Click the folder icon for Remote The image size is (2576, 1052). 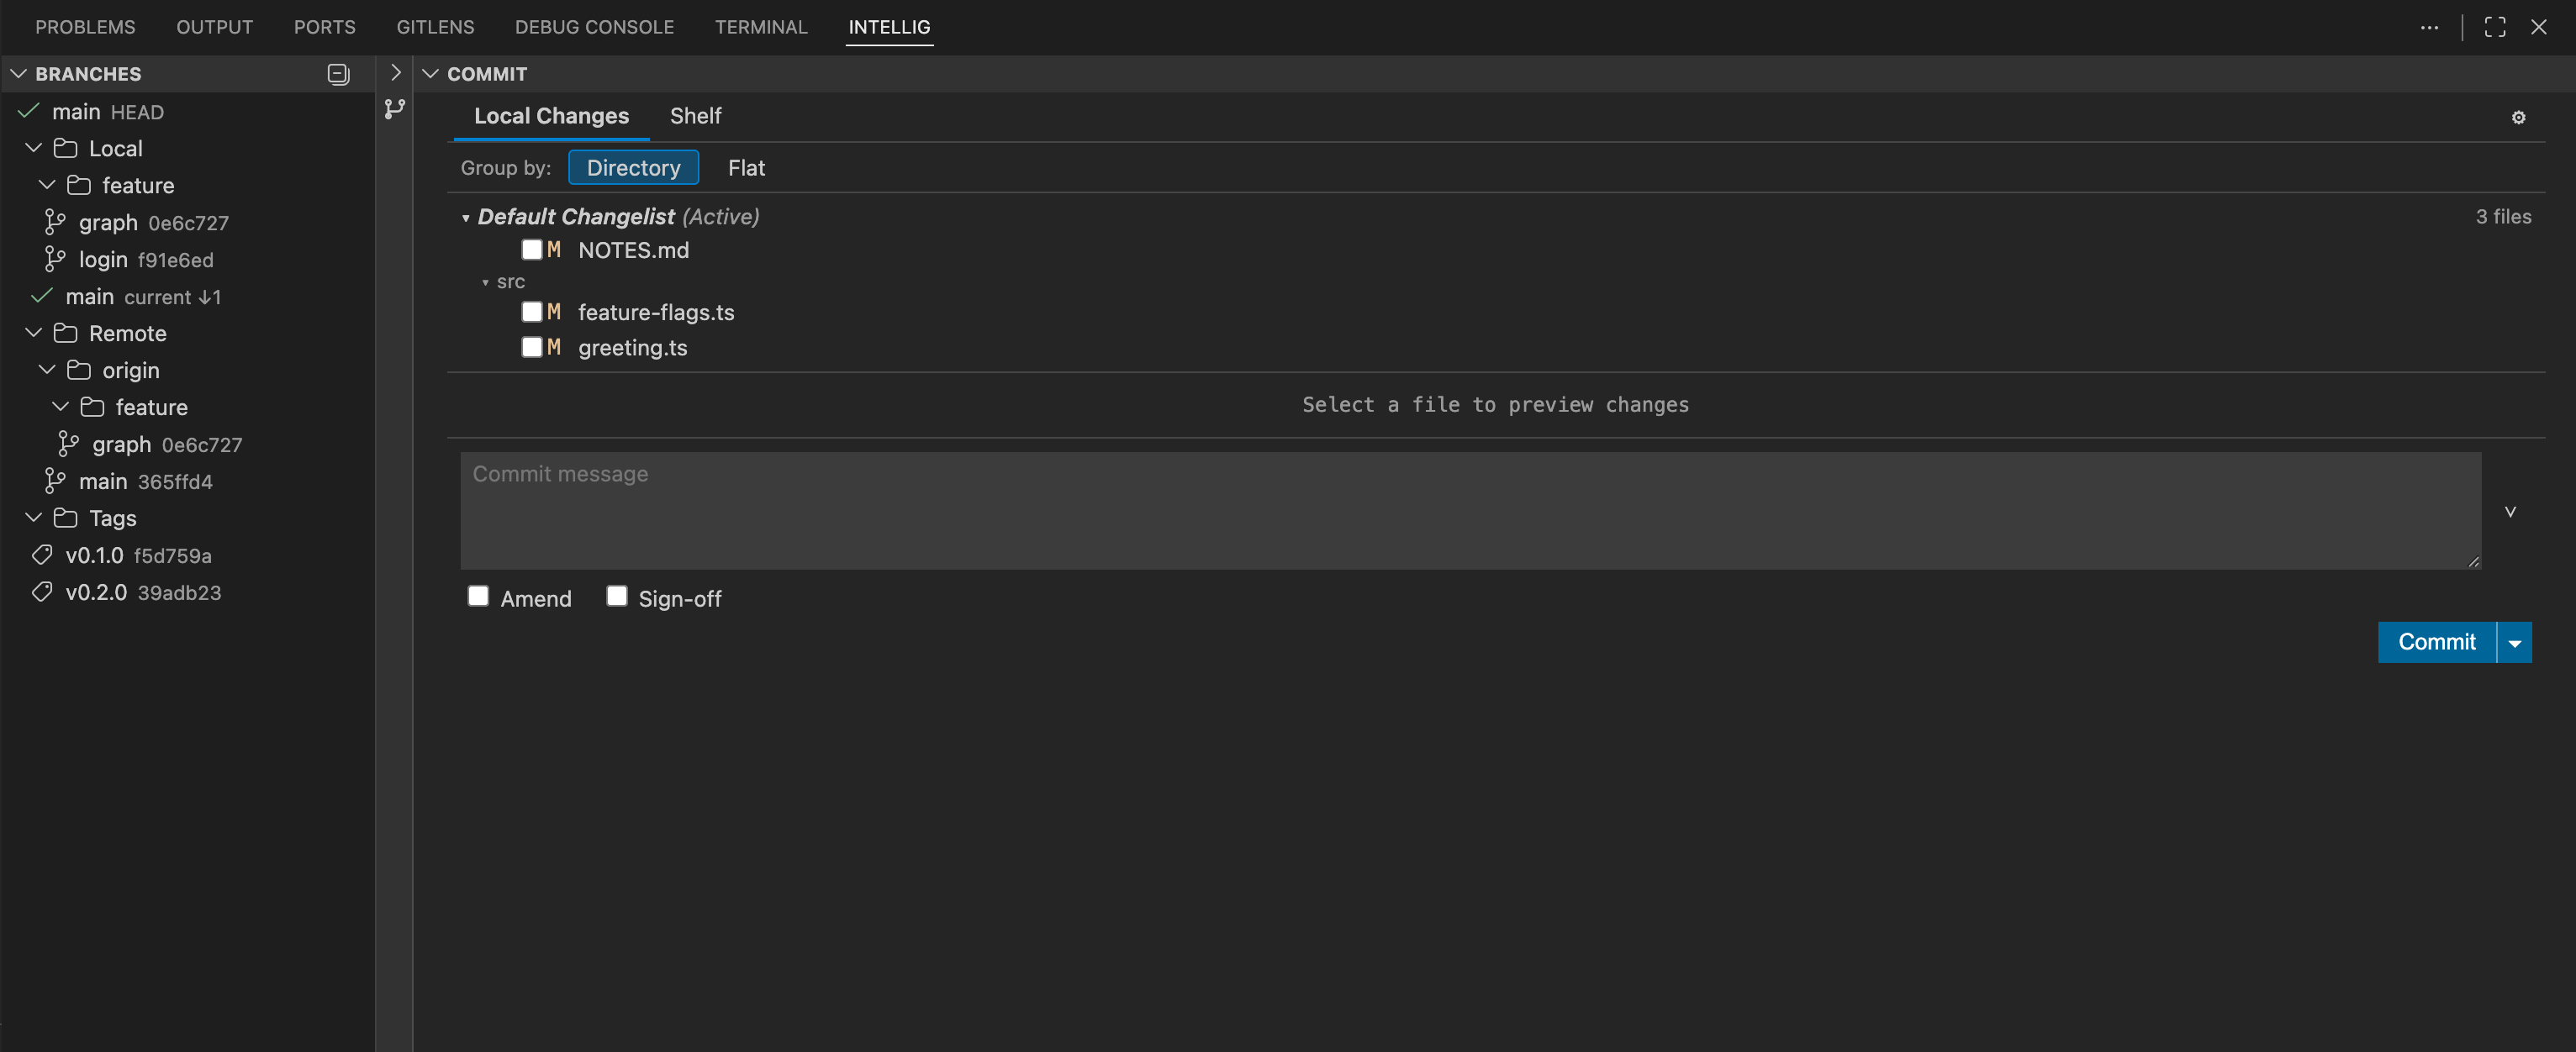tap(65, 333)
